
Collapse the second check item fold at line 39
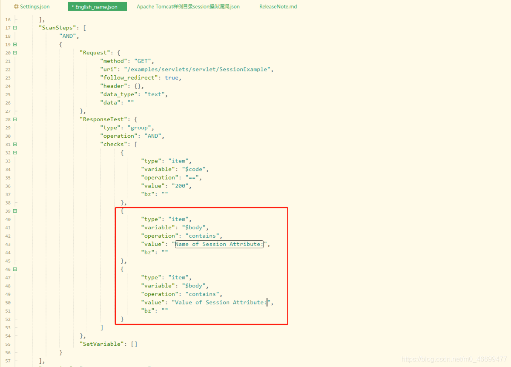tap(15, 211)
